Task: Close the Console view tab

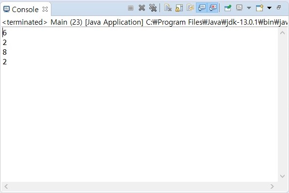Action: [x=45, y=9]
